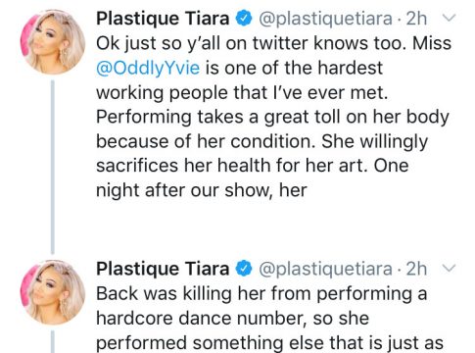
Task: Expand the first tweet's options chevron
Action: pyautogui.click(x=450, y=18)
